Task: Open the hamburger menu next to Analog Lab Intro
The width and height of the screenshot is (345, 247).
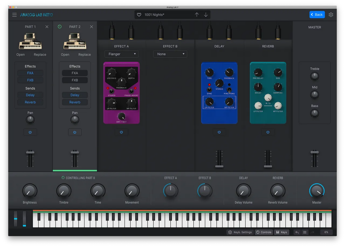Action: click(x=14, y=15)
